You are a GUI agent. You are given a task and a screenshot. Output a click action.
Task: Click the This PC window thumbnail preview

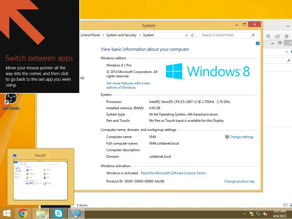point(40,180)
